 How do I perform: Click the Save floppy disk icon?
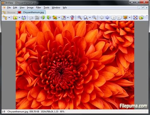24,17
